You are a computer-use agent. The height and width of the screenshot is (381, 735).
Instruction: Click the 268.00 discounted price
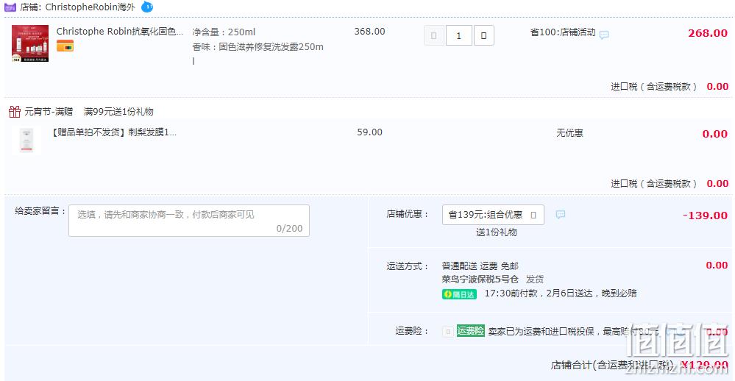[707, 33]
